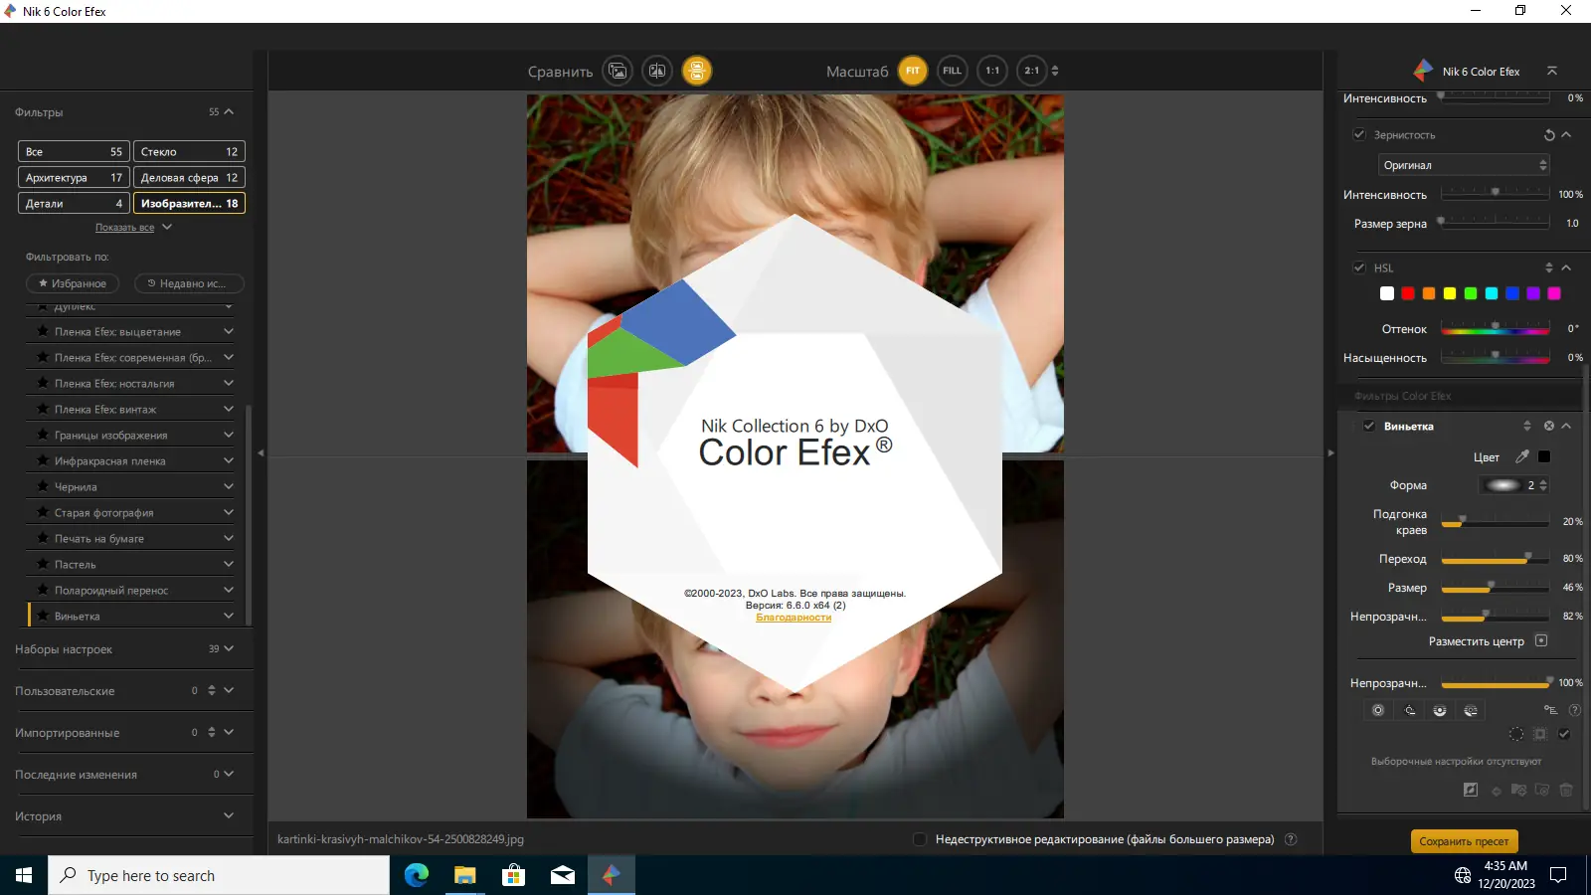The width and height of the screenshot is (1591, 895).
Task: Click the Сохранить пресет button
Action: tap(1464, 841)
